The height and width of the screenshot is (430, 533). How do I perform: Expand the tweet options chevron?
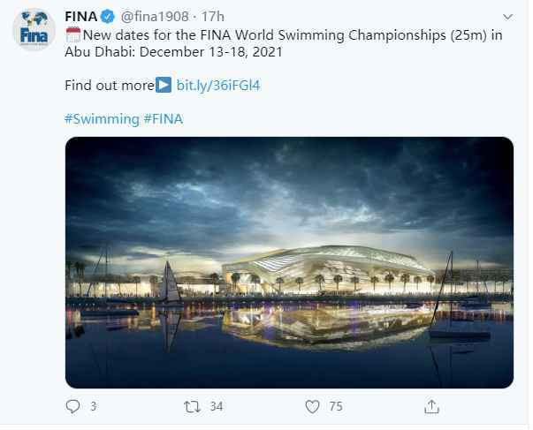point(507,17)
